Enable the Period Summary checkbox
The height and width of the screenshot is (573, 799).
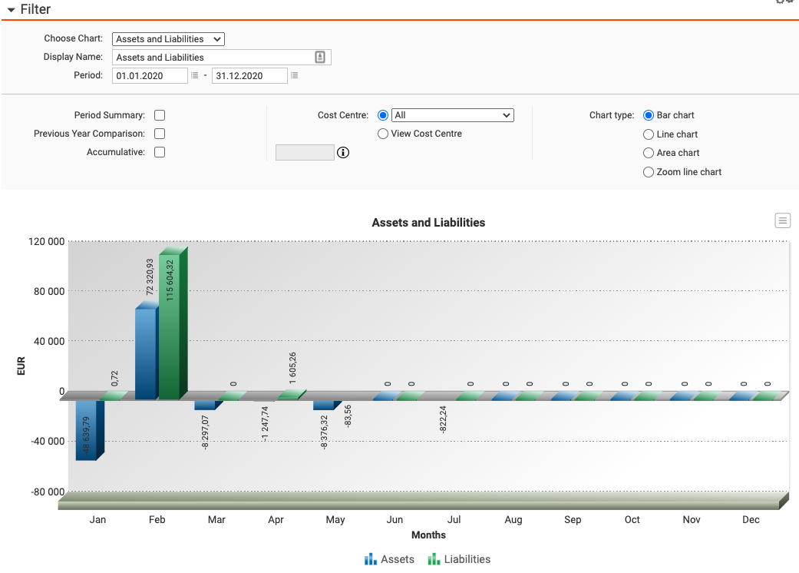pyautogui.click(x=160, y=115)
